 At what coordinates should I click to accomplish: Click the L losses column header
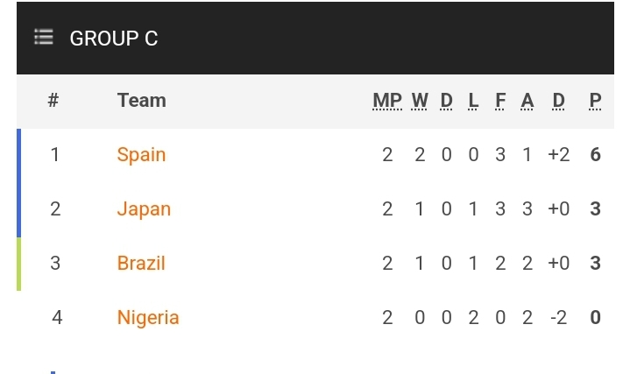tap(473, 101)
